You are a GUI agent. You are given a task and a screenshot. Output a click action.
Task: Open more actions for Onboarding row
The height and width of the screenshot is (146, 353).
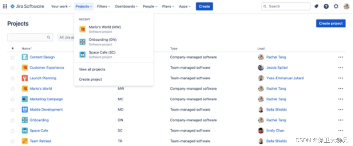[341, 120]
